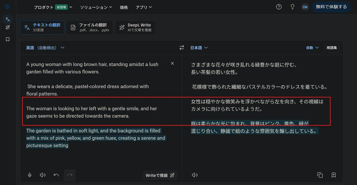This screenshot has height=185, width=357.
Task: Switch to the ファイルの翻訳 tab
Action: click(90, 27)
